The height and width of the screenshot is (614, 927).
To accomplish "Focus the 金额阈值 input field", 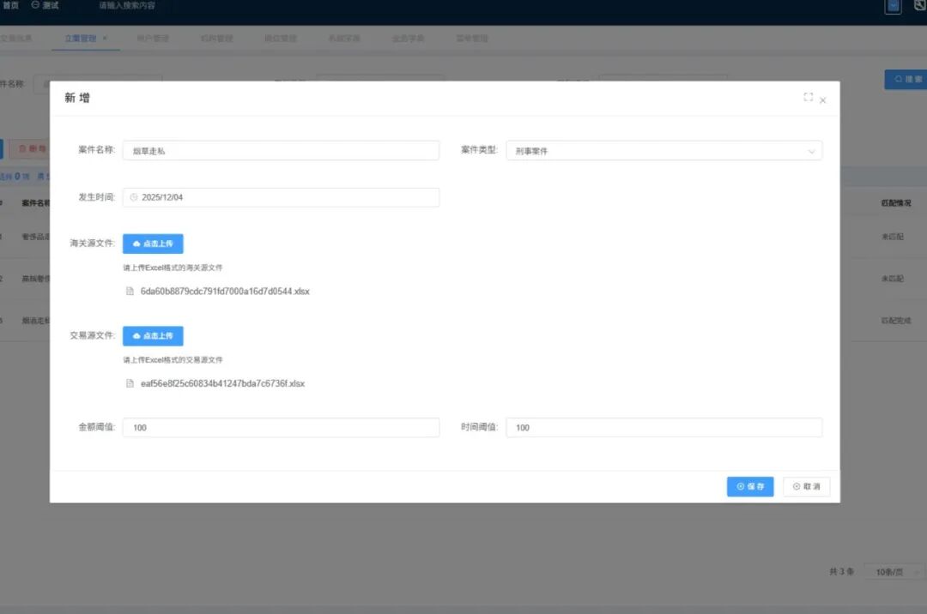I will (x=281, y=427).
